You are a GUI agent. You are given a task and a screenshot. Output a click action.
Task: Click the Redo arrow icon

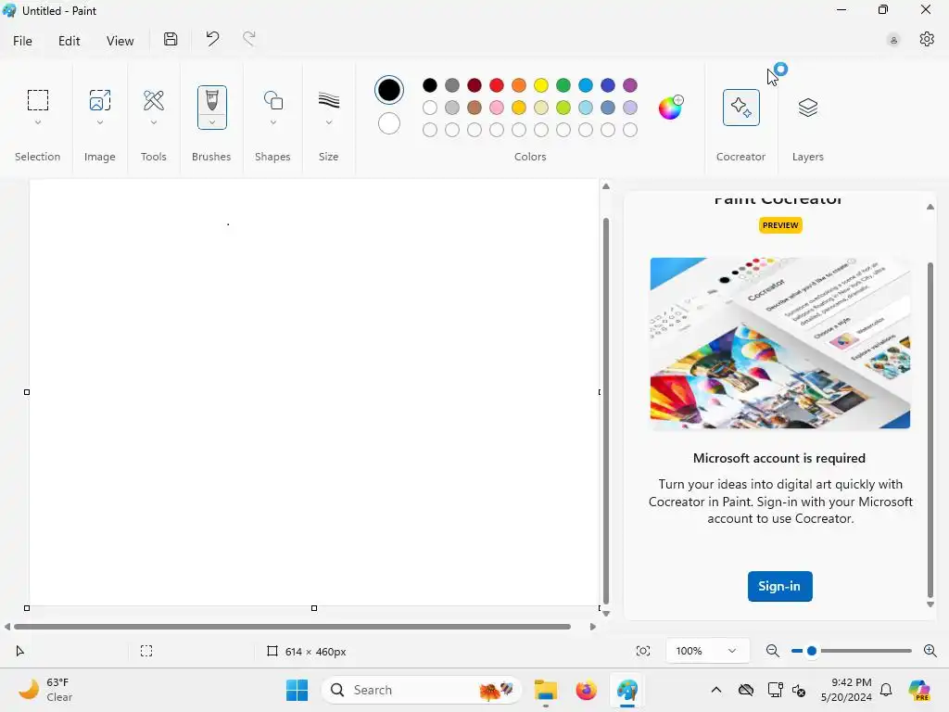point(248,39)
